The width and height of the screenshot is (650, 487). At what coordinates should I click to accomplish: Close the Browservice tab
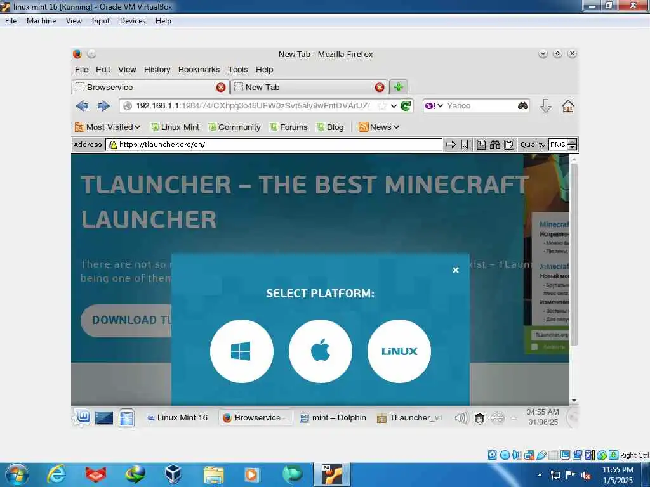221,88
